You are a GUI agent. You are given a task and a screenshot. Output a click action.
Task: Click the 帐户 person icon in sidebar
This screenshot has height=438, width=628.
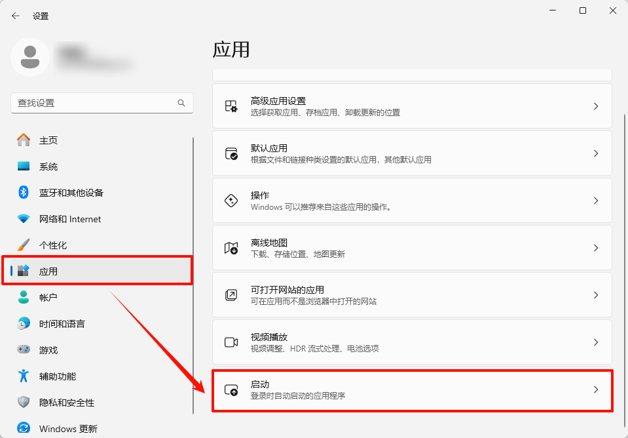[24, 297]
